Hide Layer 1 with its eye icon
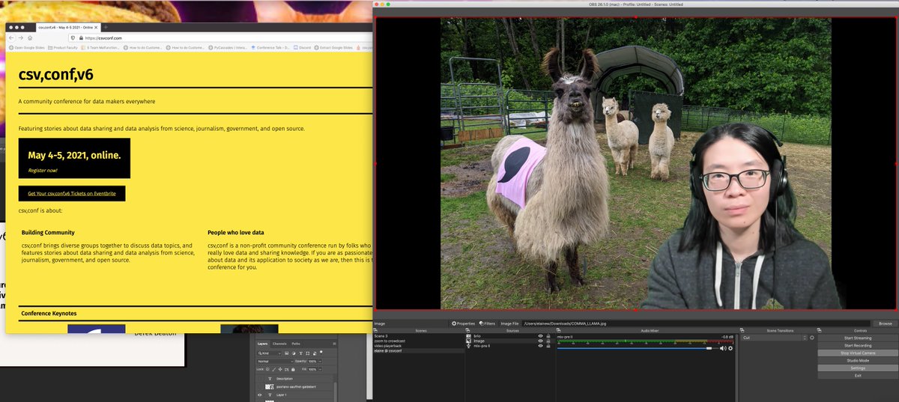This screenshot has width=899, height=402. [260, 395]
